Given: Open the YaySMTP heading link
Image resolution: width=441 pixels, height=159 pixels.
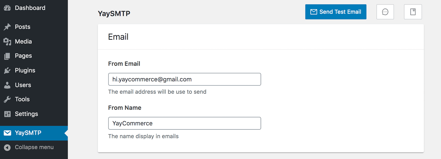Looking at the screenshot, I should [x=114, y=13].
